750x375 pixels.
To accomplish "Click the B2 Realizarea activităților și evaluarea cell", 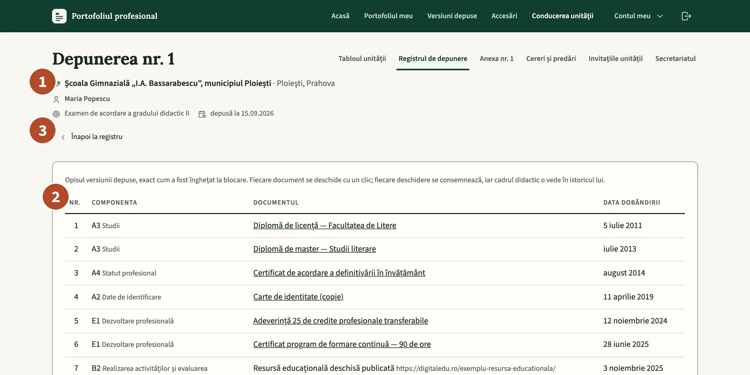I will point(150,369).
